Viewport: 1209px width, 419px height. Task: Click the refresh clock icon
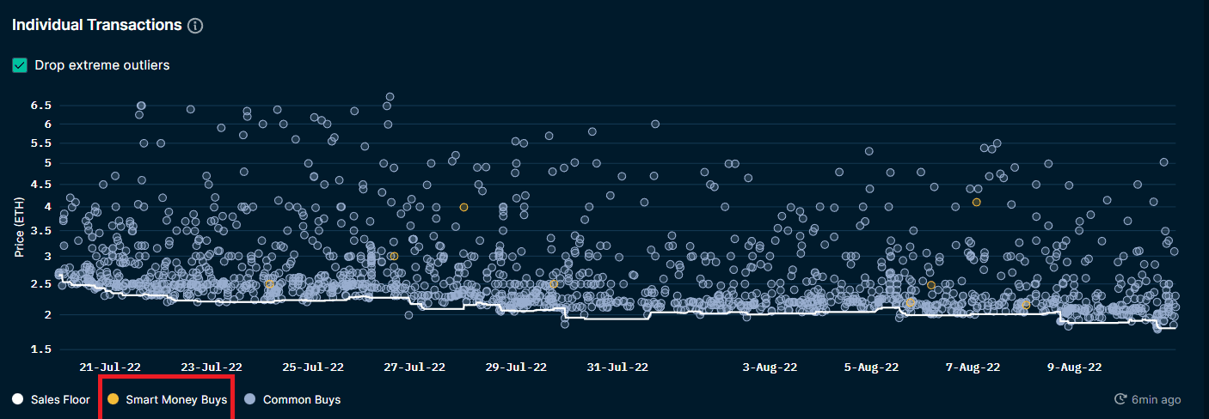click(1120, 399)
